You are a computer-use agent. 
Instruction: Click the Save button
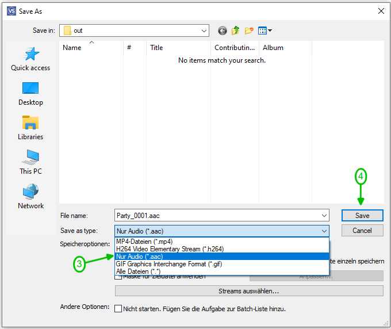(x=362, y=216)
